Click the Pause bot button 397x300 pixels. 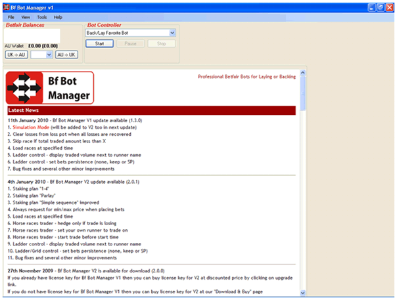(130, 43)
